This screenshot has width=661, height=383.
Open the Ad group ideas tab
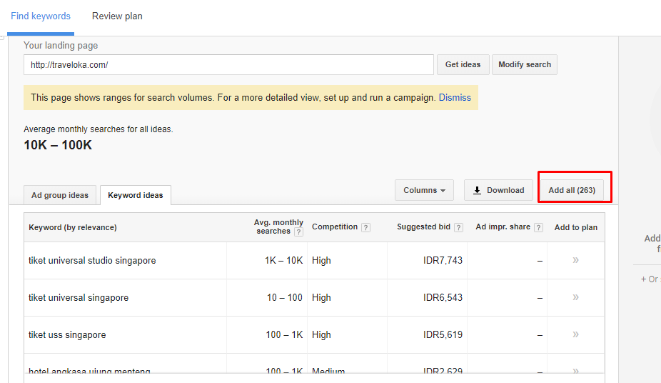click(x=60, y=195)
